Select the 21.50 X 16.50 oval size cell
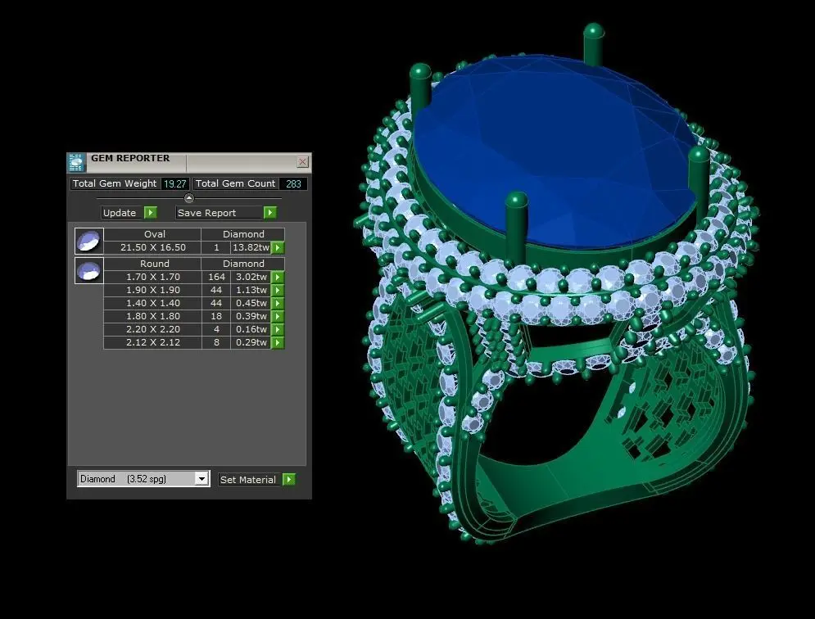This screenshot has width=815, height=619. [x=153, y=247]
